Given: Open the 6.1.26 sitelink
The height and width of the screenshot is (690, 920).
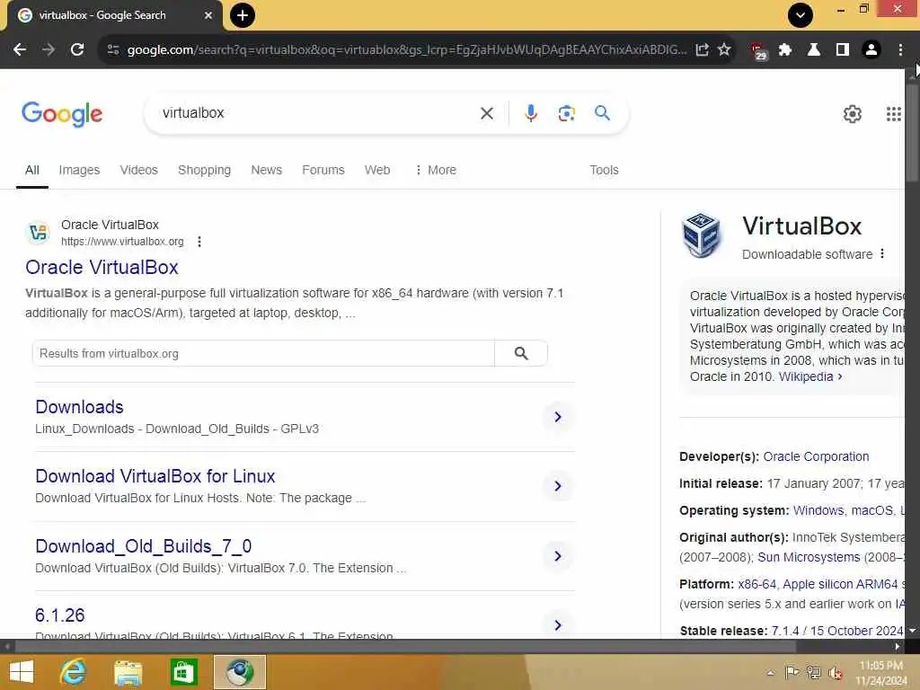Looking at the screenshot, I should (60, 615).
